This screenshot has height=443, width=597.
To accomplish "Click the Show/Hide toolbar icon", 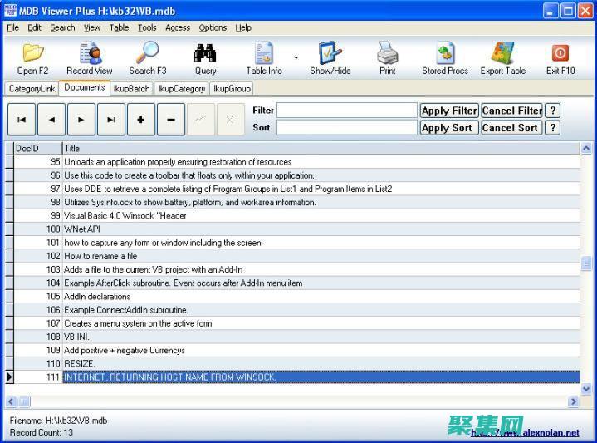I will [330, 54].
